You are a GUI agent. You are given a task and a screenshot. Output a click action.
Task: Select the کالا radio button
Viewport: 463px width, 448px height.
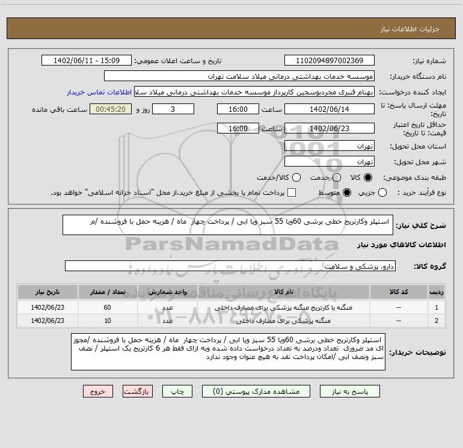point(368,177)
